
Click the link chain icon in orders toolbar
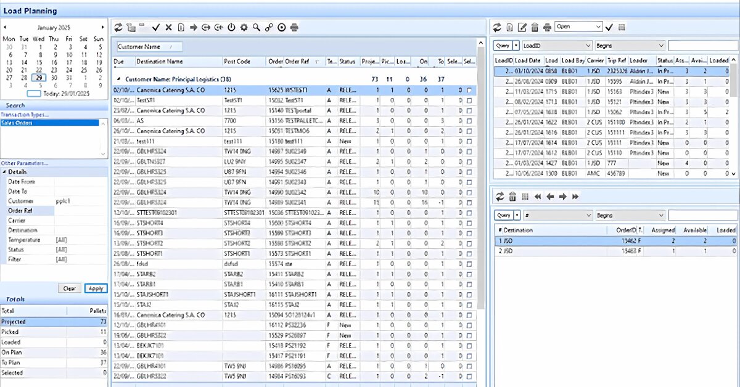point(269,27)
